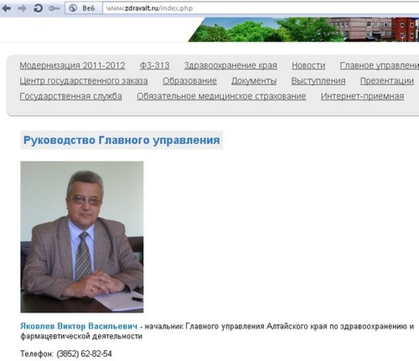Open the "Документы" section
Screen dimensions: 419x361
tap(255, 81)
